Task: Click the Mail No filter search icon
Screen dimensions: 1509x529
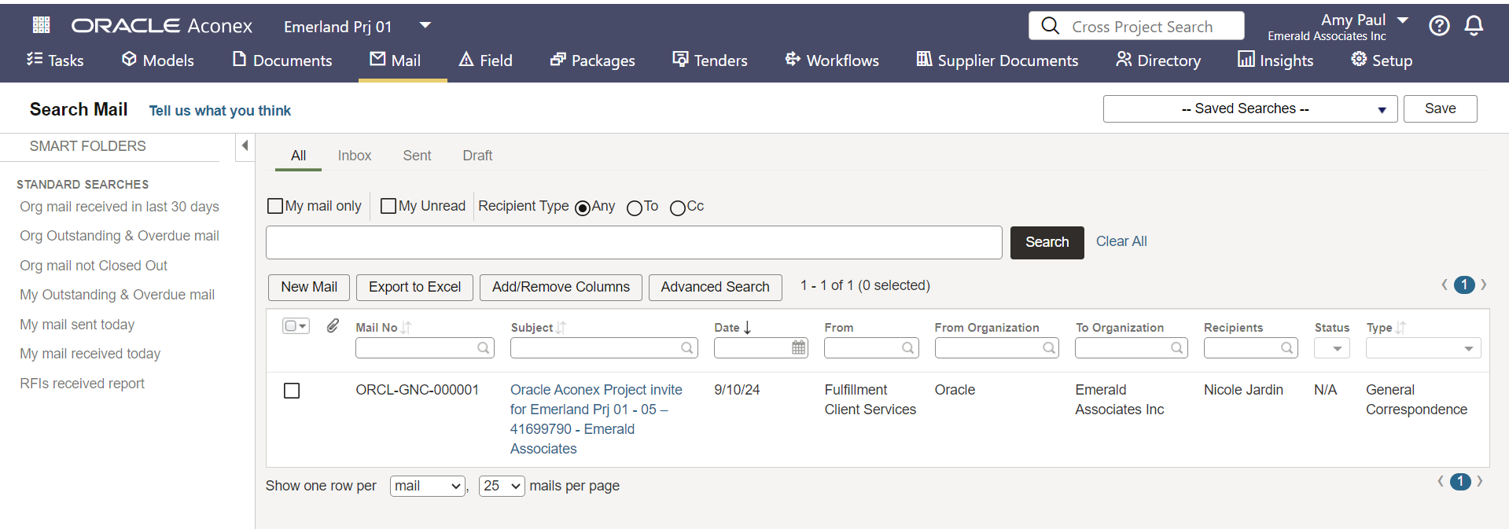Action: [x=483, y=347]
